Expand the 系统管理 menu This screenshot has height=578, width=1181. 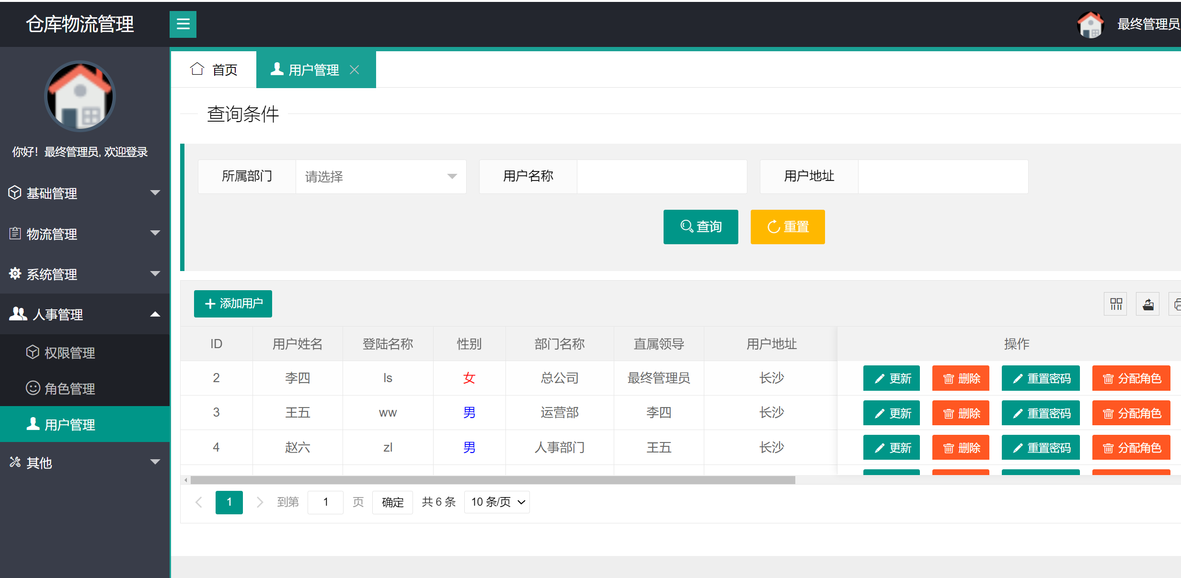click(x=85, y=274)
